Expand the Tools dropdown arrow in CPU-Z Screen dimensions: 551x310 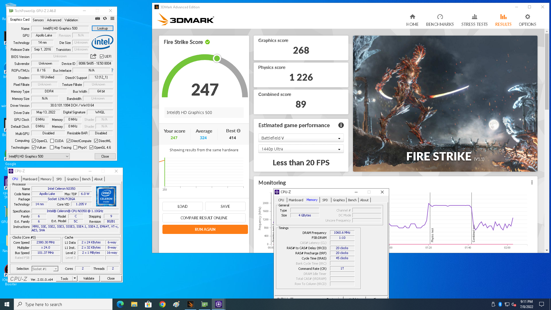(75, 278)
